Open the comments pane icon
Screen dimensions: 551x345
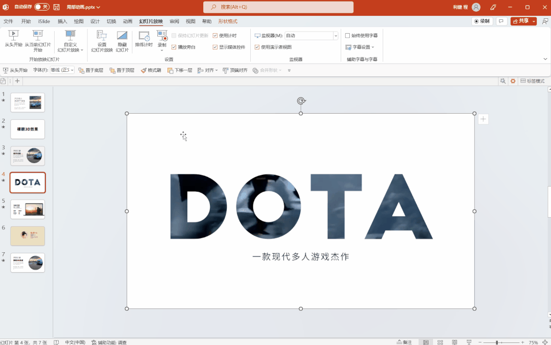pos(501,21)
